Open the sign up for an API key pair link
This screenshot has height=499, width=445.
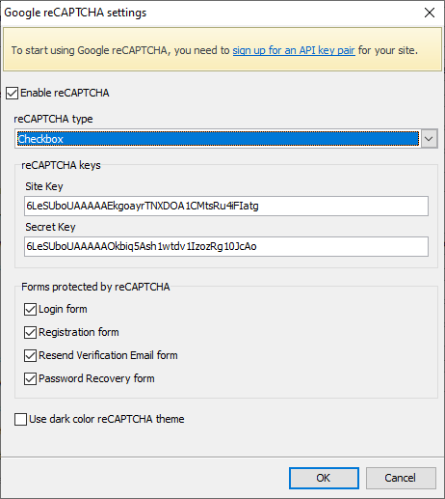(x=294, y=50)
